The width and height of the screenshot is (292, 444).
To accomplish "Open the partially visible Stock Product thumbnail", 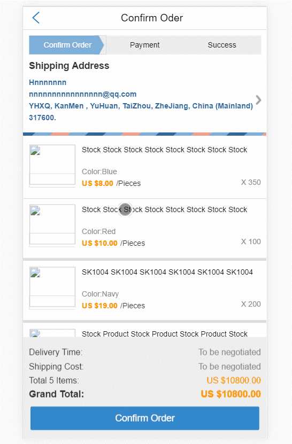I will pos(52,333).
